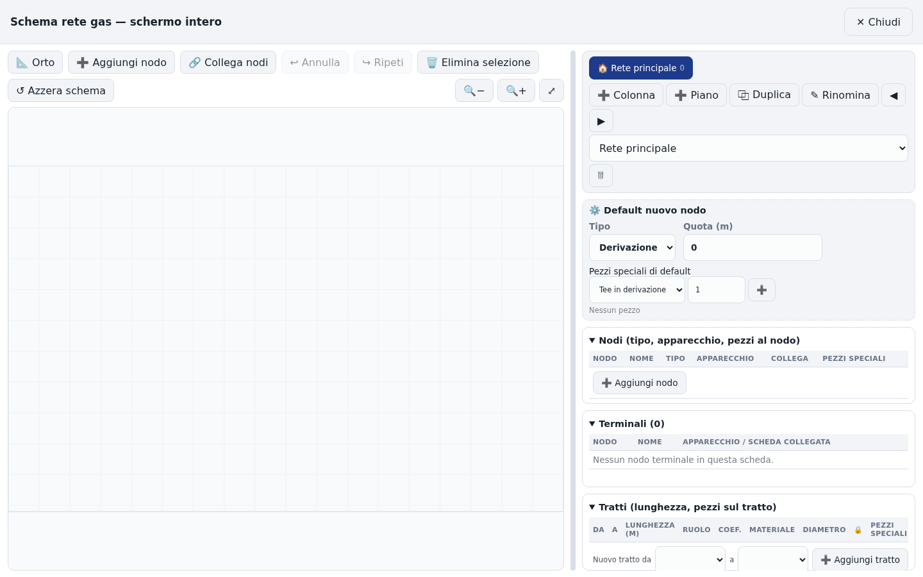Select the Rete principale tab
Image resolution: width=923 pixels, height=577 pixels.
click(641, 68)
